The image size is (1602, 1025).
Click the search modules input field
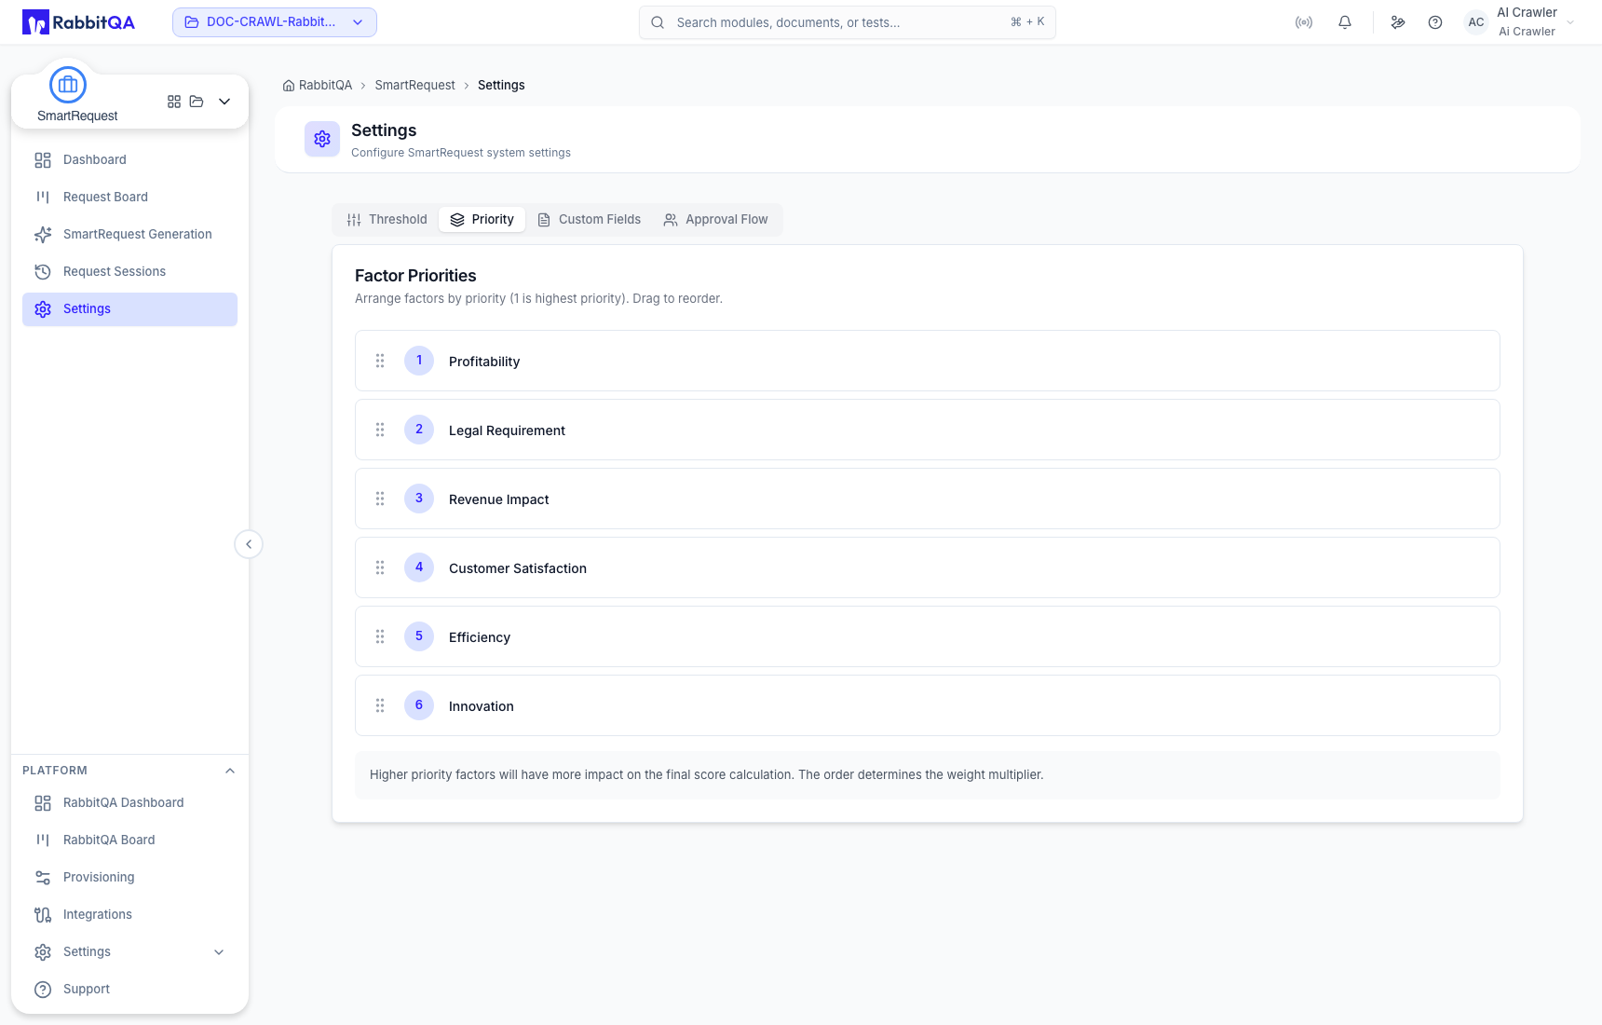848,22
